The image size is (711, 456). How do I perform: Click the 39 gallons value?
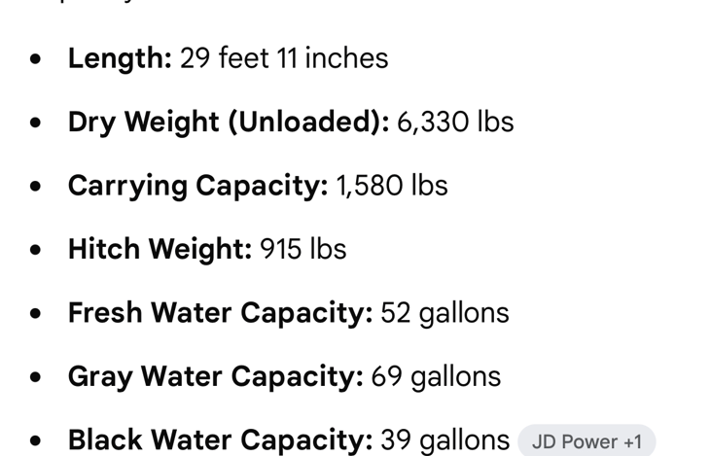444,441
